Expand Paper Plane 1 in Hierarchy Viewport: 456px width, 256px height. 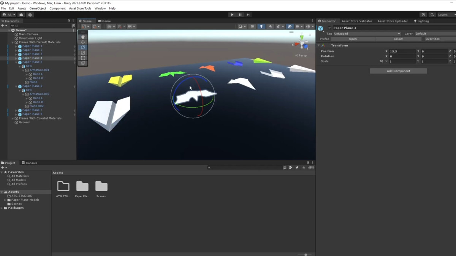pos(16,46)
